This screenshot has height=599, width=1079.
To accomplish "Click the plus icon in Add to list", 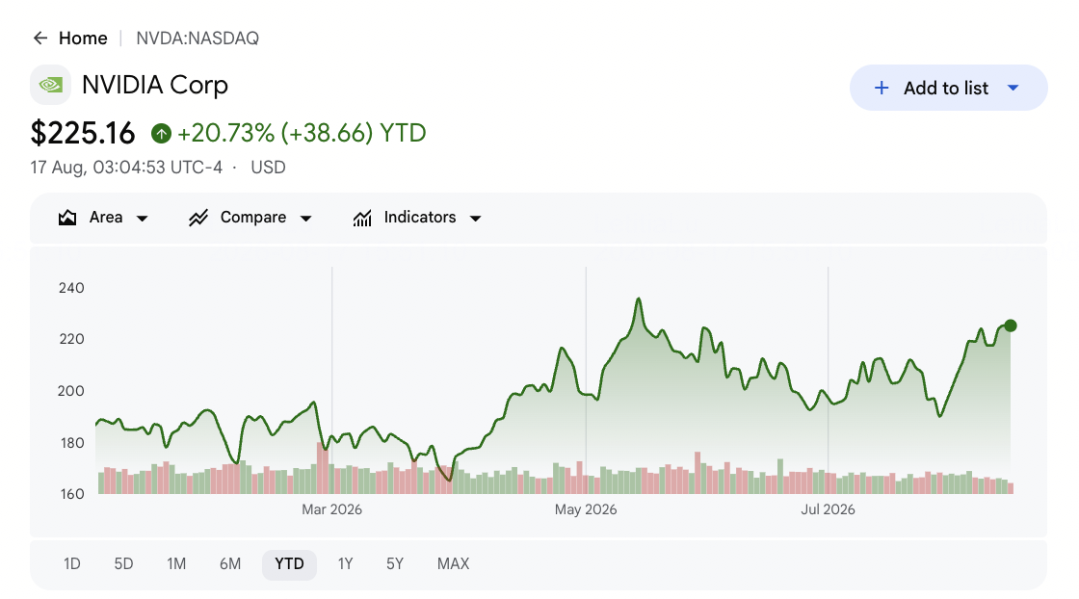I will click(x=882, y=88).
